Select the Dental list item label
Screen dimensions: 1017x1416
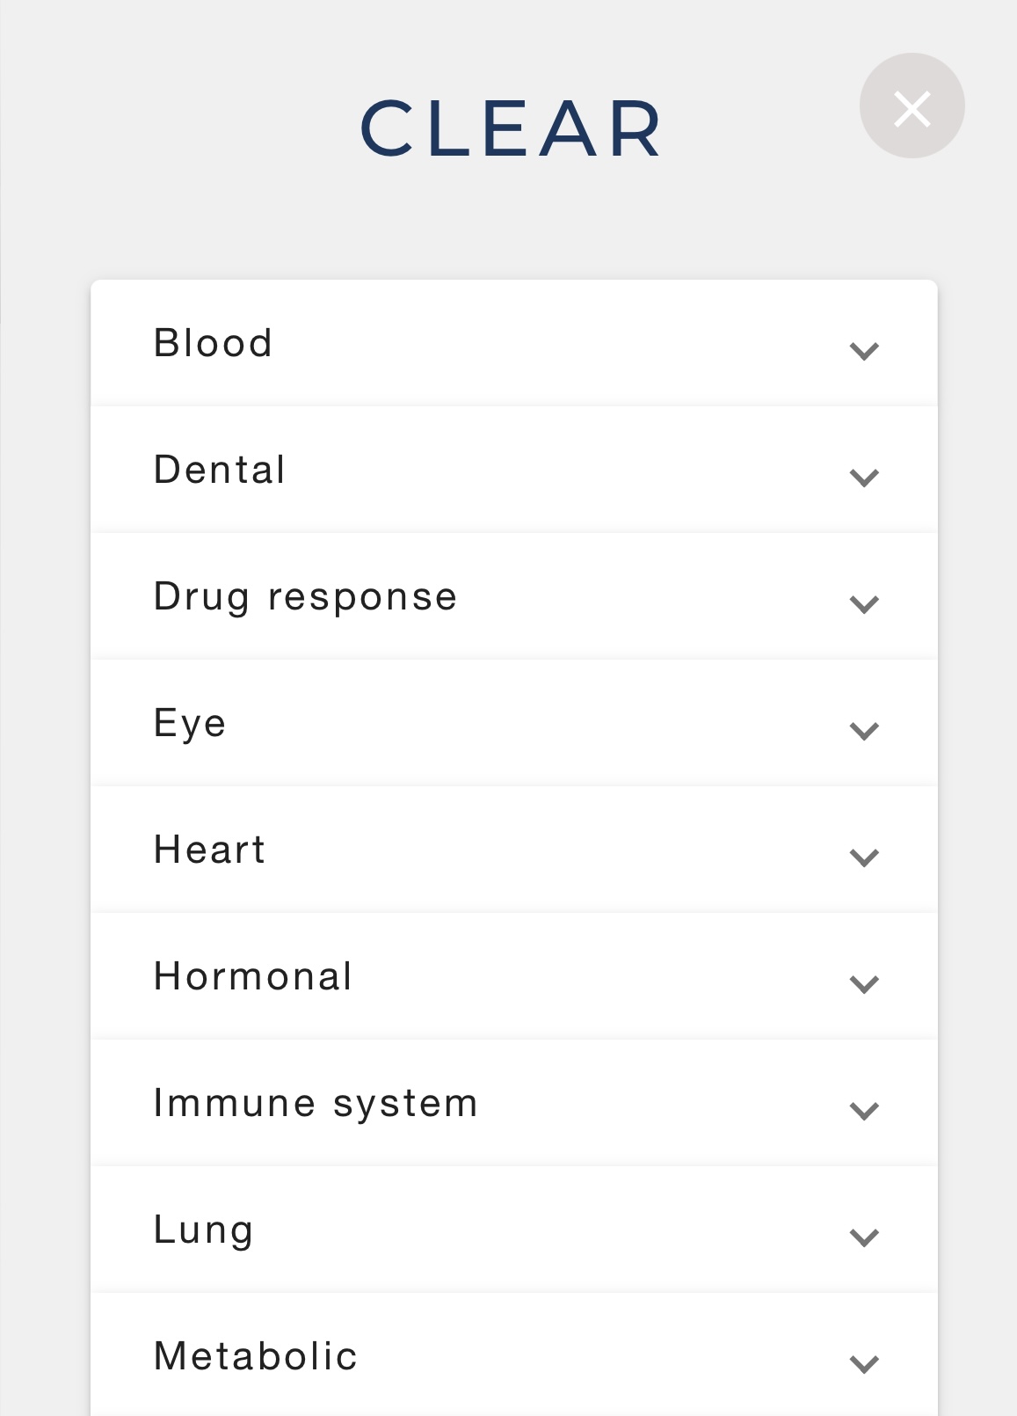click(x=220, y=470)
